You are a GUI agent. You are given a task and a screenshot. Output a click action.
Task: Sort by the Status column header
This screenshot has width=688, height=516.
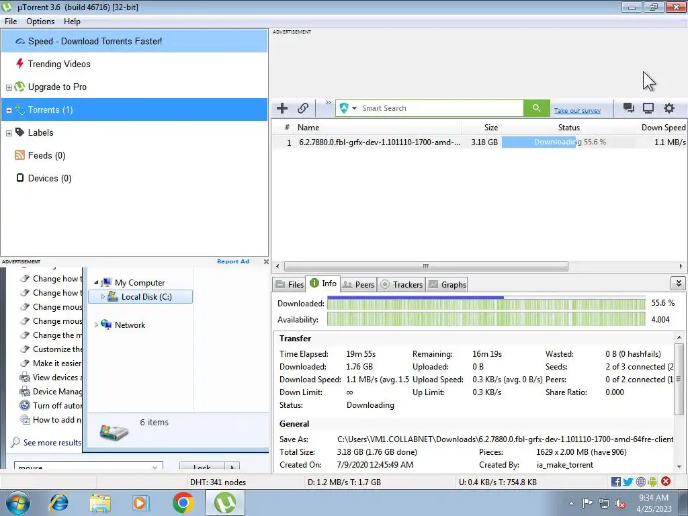click(x=568, y=128)
